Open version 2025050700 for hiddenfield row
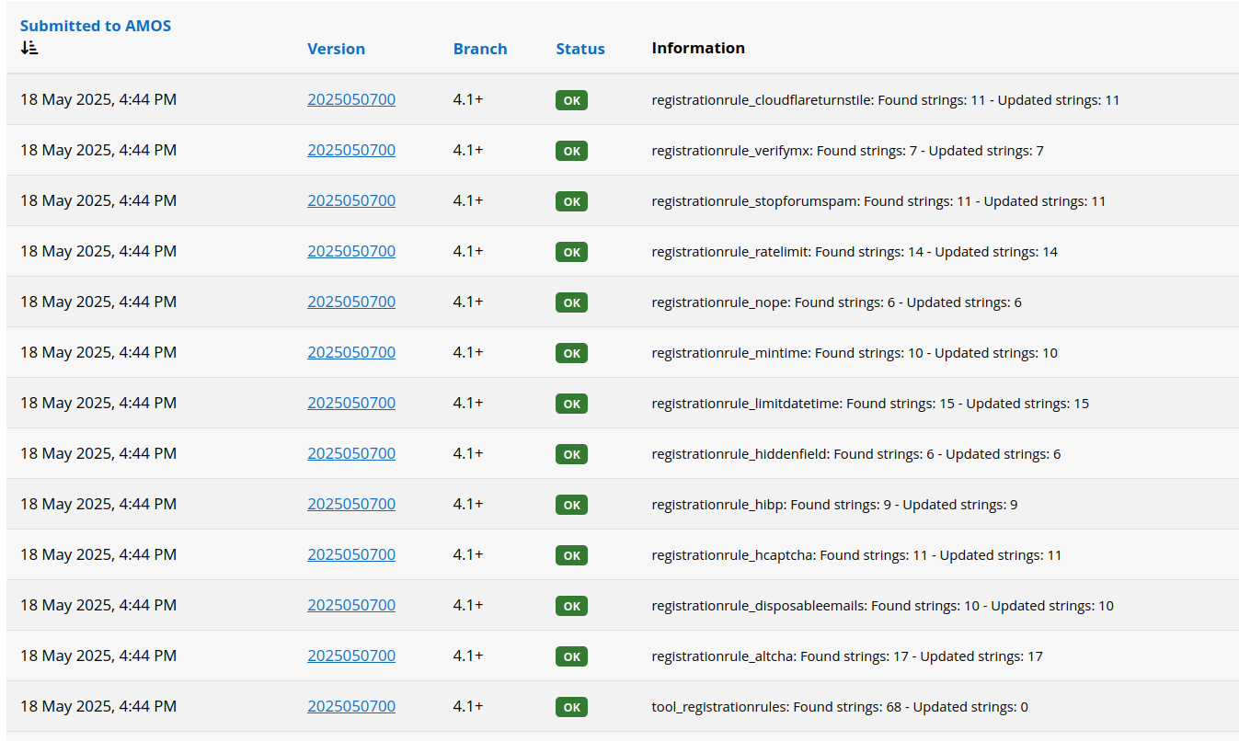This screenshot has width=1239, height=741. [351, 453]
